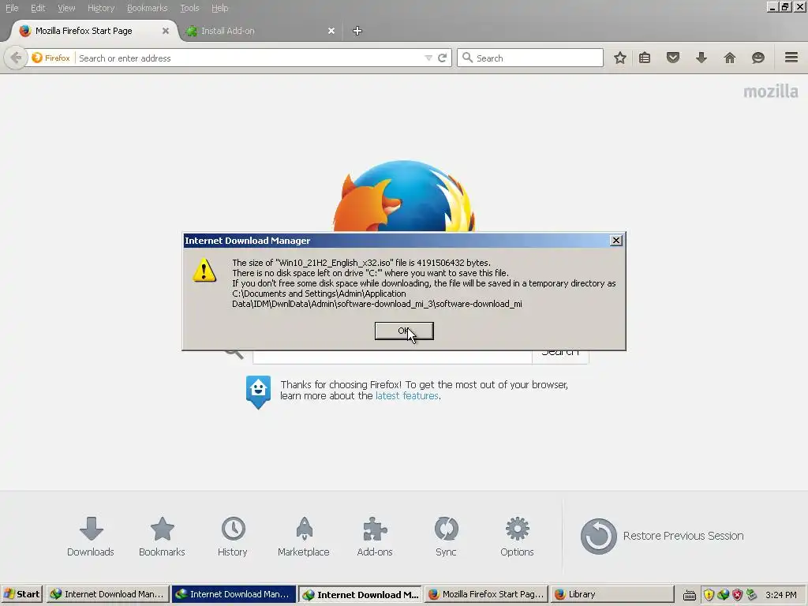Go back with the back arrow button
This screenshot has width=808, height=606.
click(16, 58)
